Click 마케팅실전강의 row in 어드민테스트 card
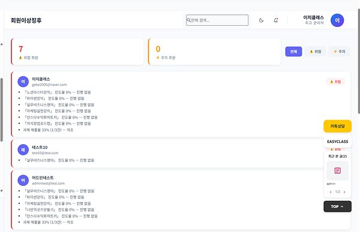This screenshot has height=232, width=360. (x=57, y=204)
